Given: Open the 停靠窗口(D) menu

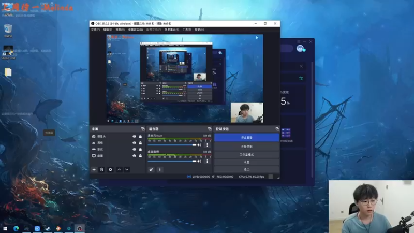Looking at the screenshot, I should coord(136,30).
